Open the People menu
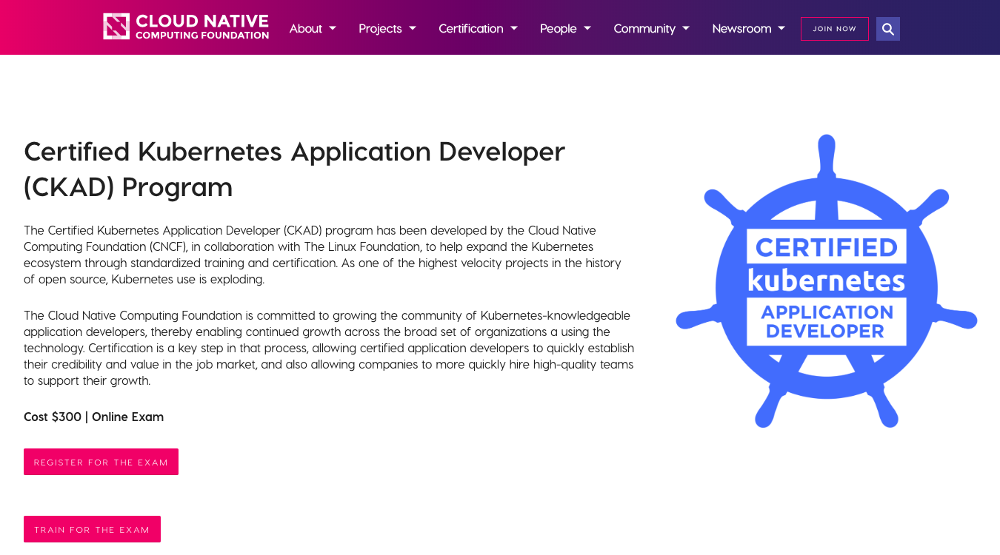The width and height of the screenshot is (1000, 555). pyautogui.click(x=559, y=28)
